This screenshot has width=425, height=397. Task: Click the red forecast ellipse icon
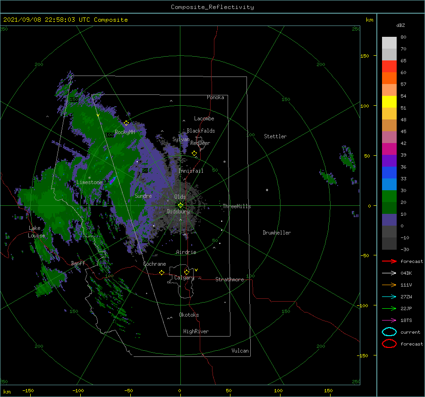pyautogui.click(x=389, y=344)
